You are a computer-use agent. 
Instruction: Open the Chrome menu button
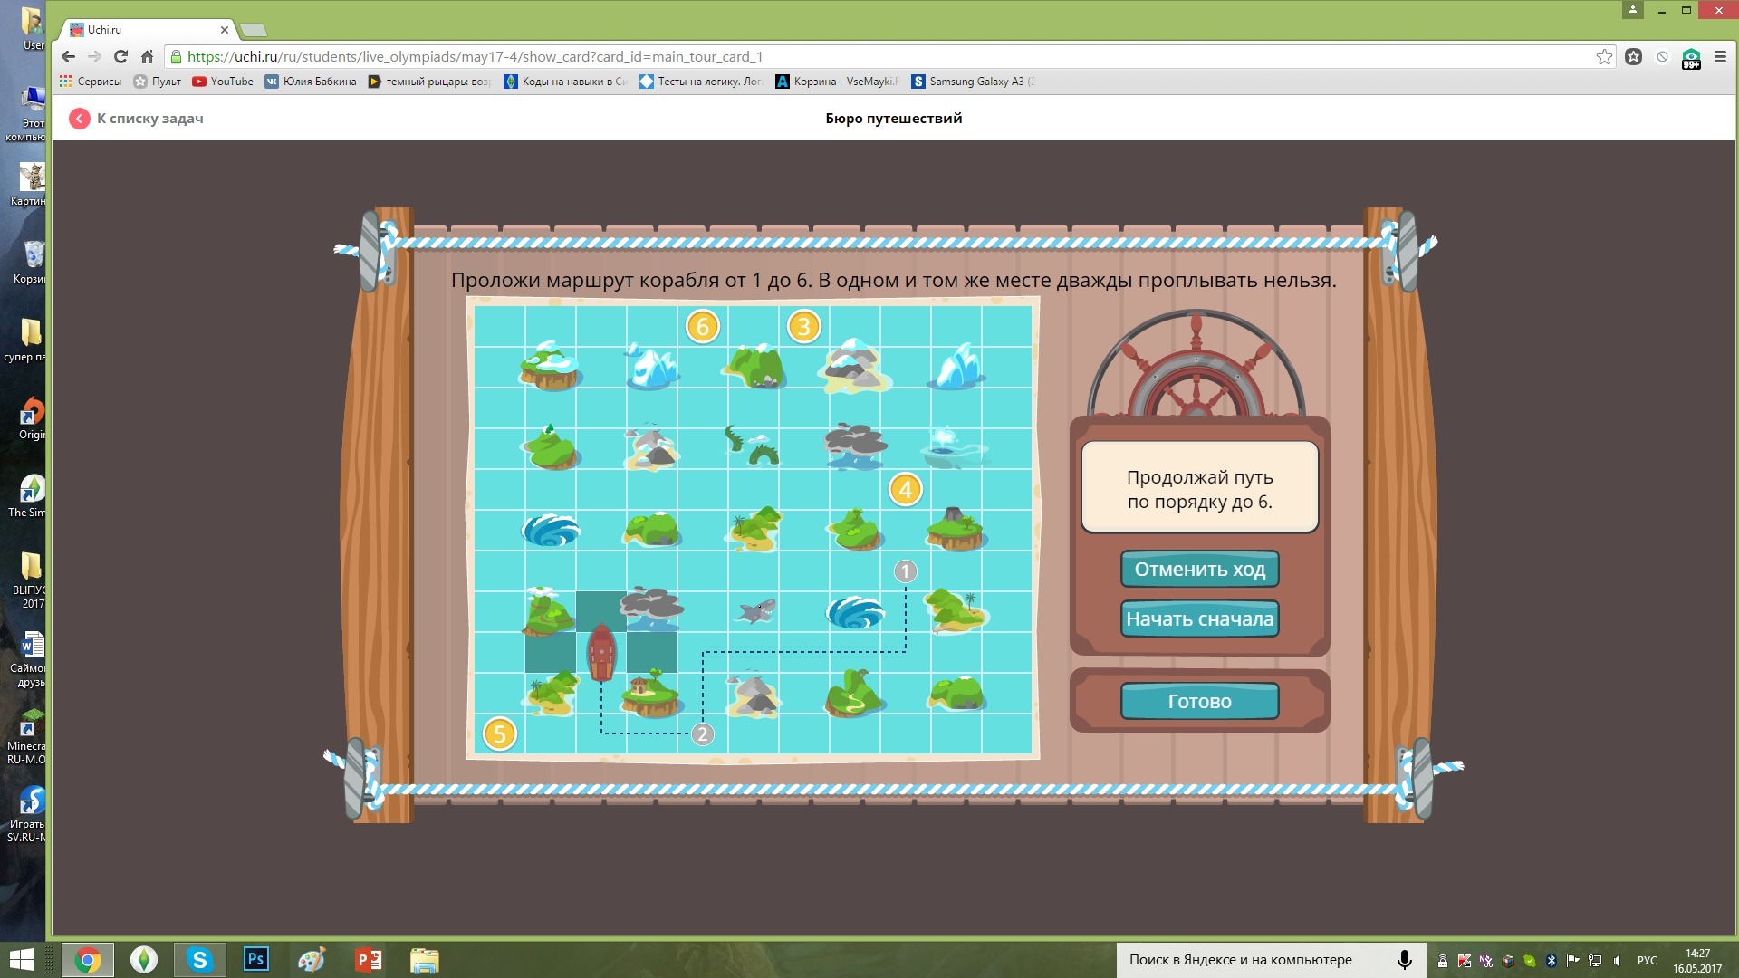coord(1720,57)
